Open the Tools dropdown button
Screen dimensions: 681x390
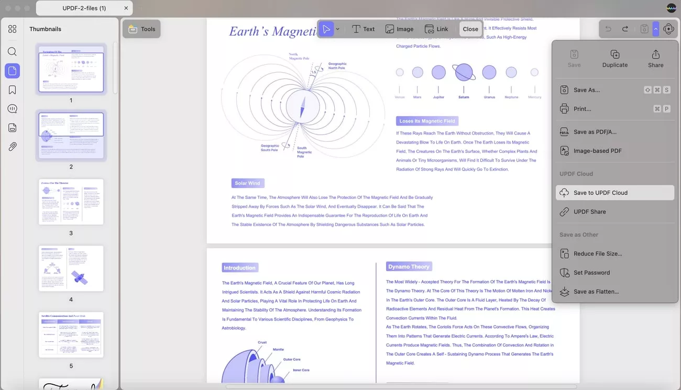click(x=141, y=29)
